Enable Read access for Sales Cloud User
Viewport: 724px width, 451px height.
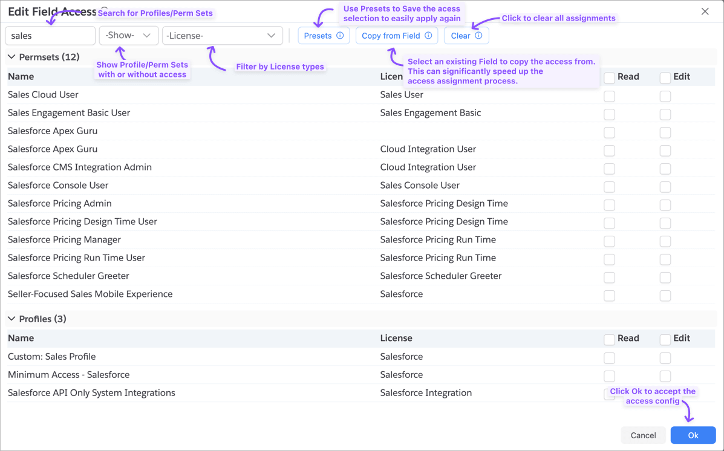(x=609, y=96)
